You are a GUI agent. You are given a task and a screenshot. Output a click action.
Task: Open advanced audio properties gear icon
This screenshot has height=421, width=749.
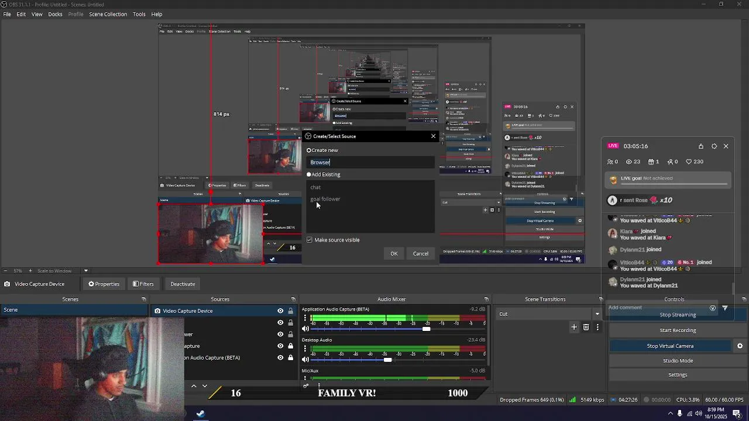(305, 385)
